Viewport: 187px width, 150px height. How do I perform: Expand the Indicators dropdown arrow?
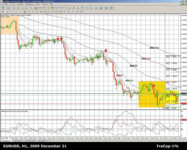coord(103,8)
